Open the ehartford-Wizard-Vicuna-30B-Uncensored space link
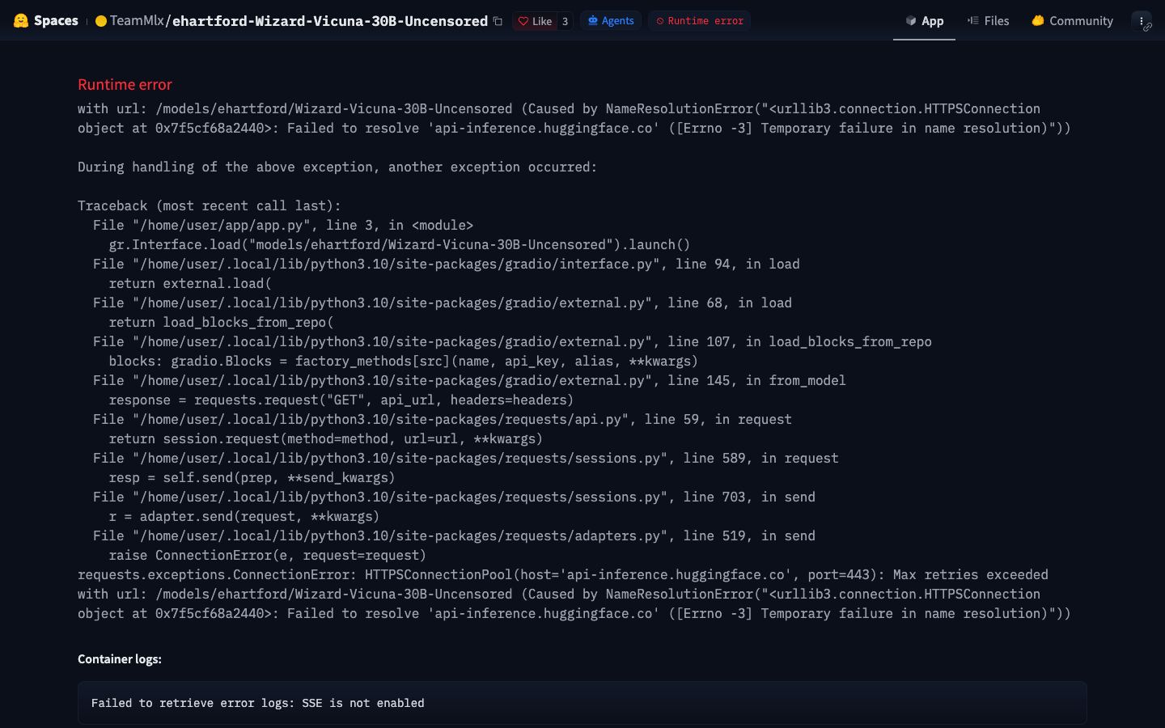 click(330, 21)
